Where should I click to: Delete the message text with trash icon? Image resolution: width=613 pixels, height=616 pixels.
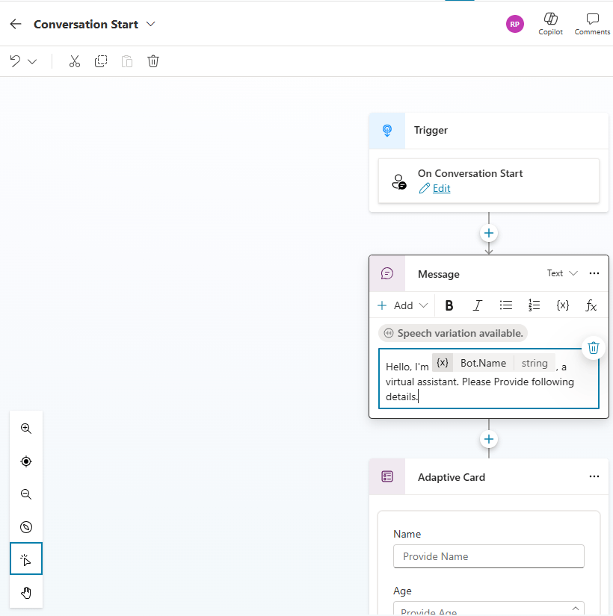point(593,347)
